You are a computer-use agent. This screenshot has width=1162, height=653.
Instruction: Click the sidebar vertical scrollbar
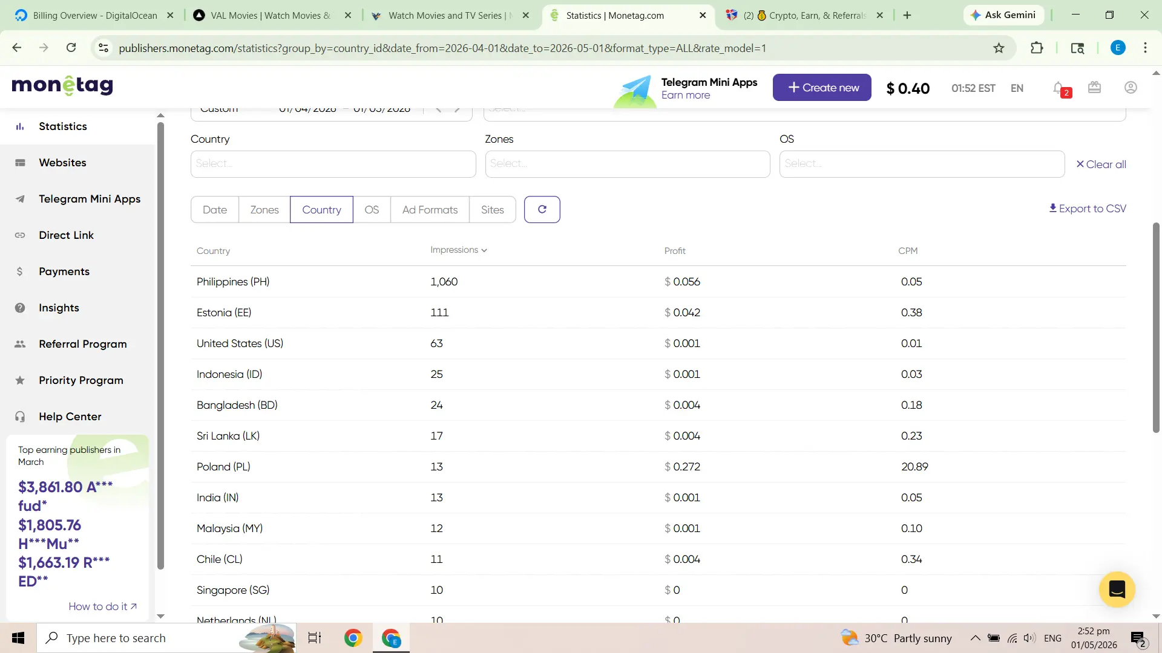(160, 346)
